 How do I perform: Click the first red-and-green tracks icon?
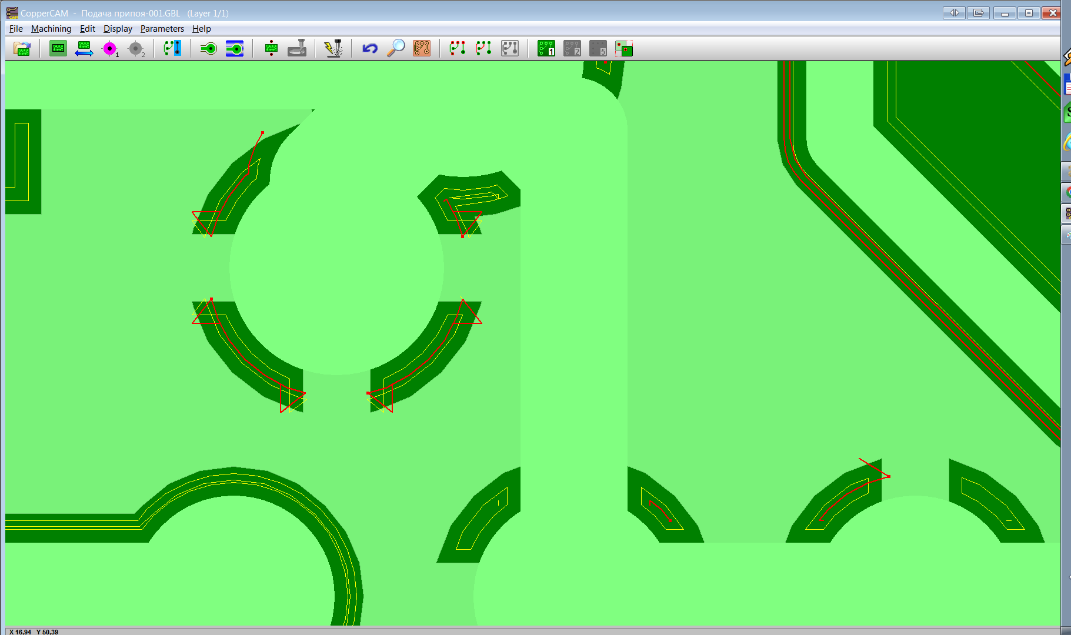(458, 48)
